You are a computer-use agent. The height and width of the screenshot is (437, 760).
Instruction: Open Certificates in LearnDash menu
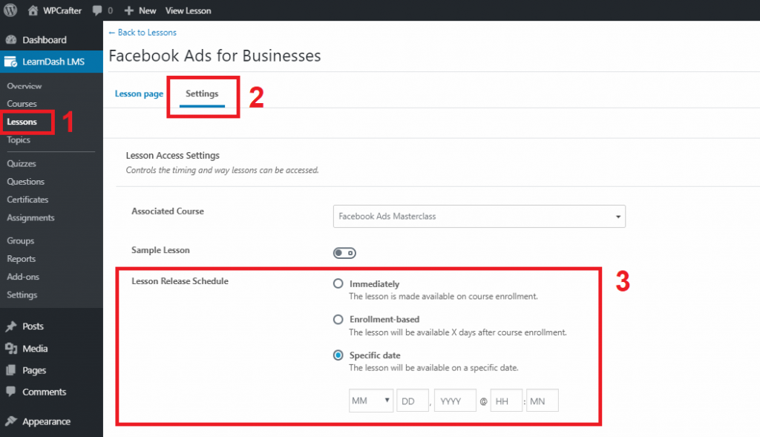[x=27, y=200]
